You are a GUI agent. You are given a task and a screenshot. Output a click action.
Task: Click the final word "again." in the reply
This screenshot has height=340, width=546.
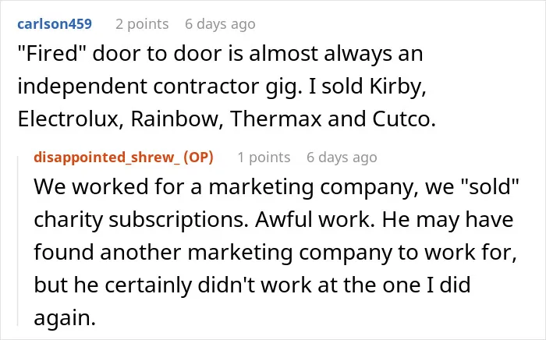tap(65, 317)
